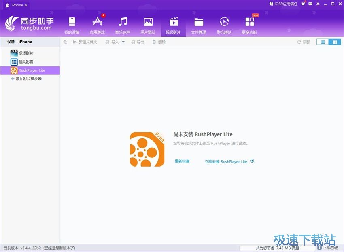Close the Tongbu Assistant window
The height and width of the screenshot is (252, 344).
point(340,4)
